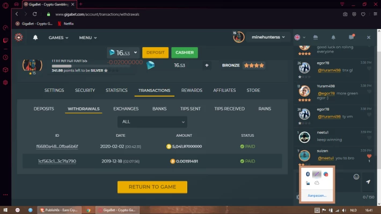Open Twitch icon in browser sidebar
The width and height of the screenshot is (381, 214).
point(5,40)
